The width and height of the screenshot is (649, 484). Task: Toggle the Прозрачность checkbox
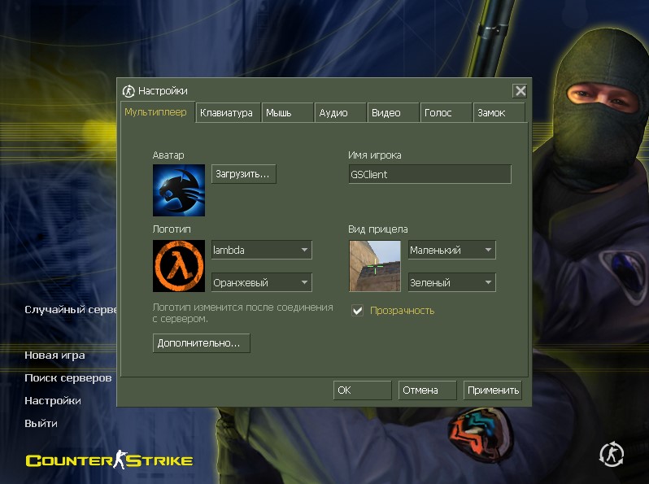tap(357, 310)
